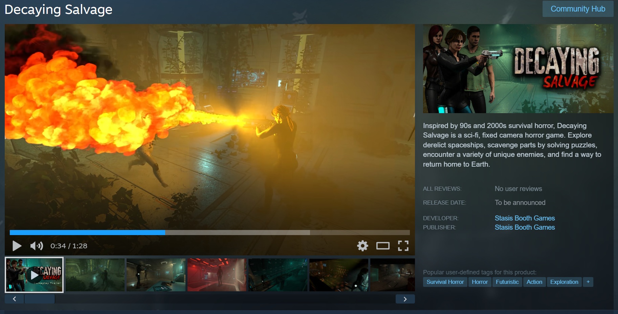The height and width of the screenshot is (314, 618).
Task: Open the Community Hub
Action: point(578,9)
